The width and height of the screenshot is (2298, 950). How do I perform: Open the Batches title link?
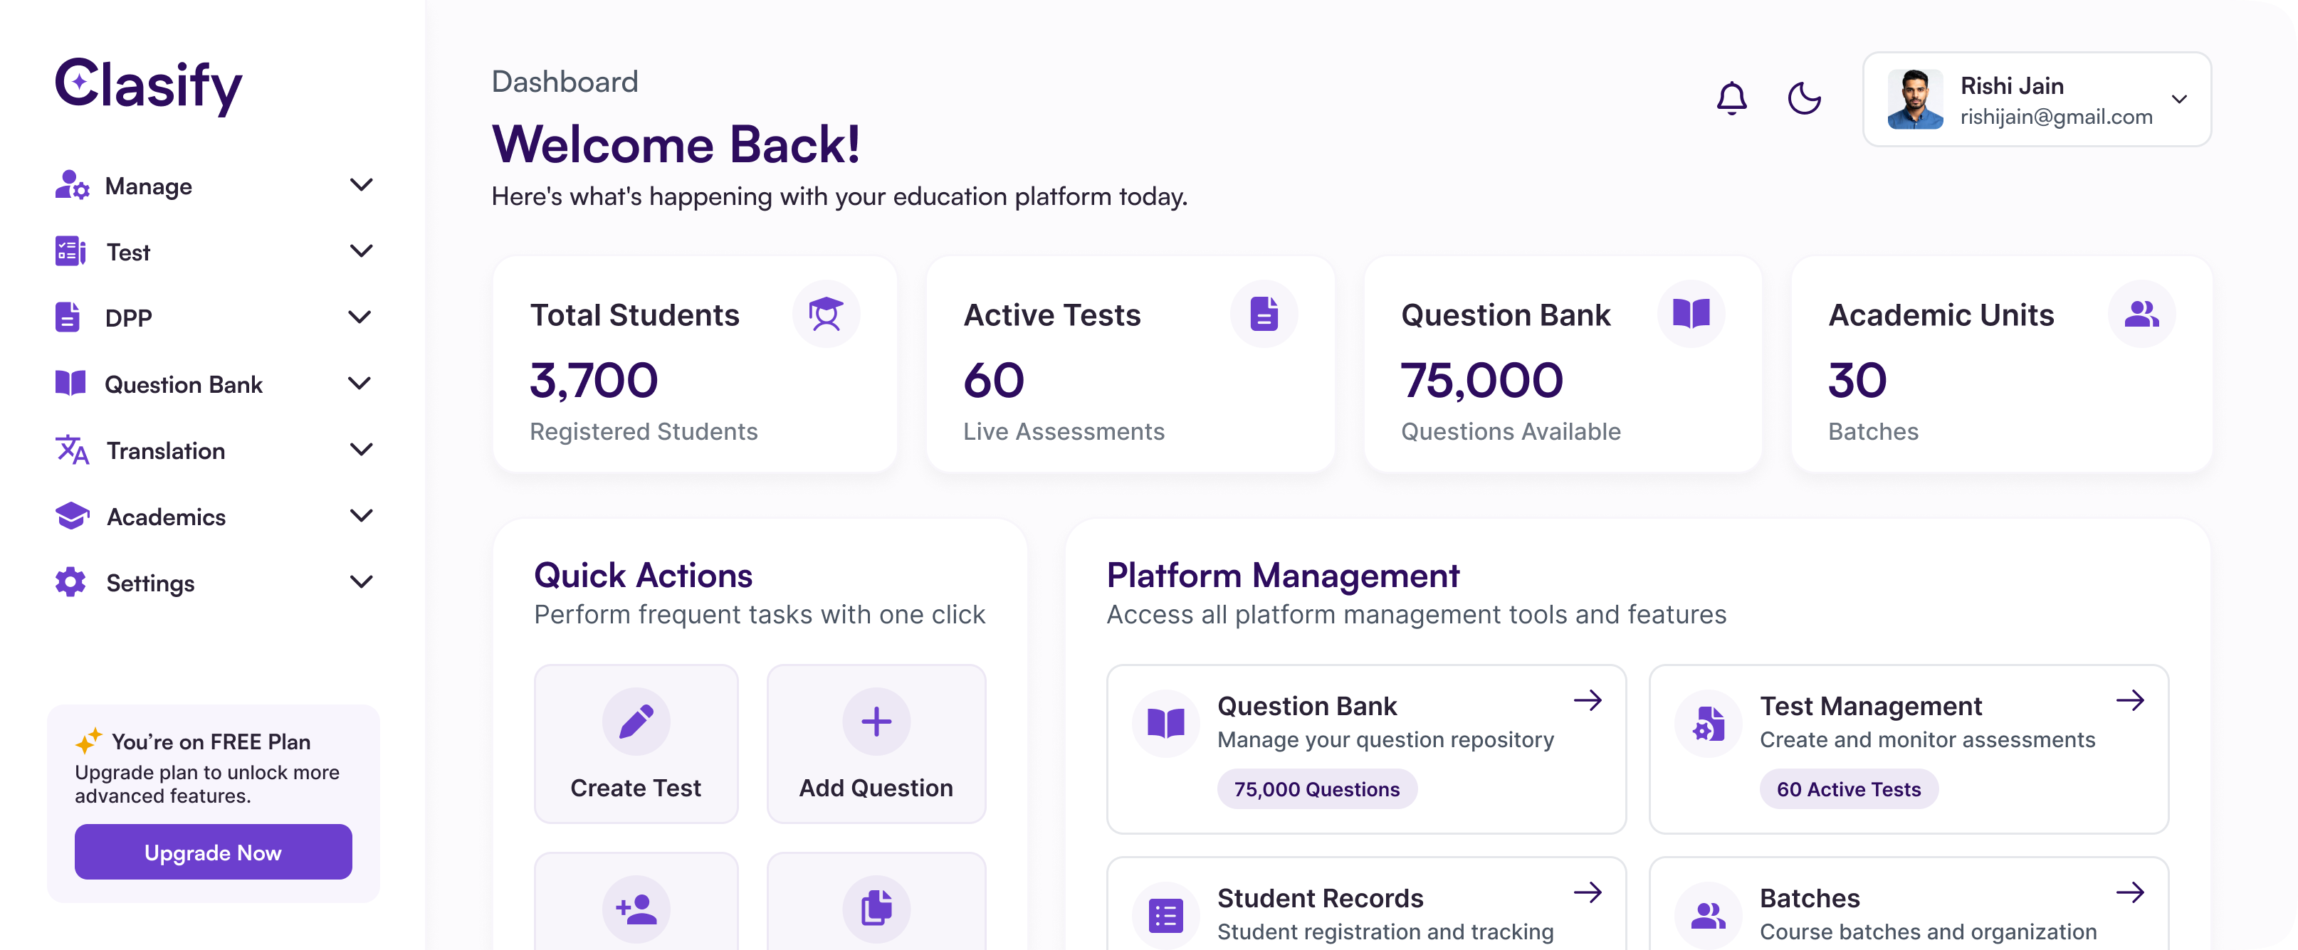tap(1810, 898)
